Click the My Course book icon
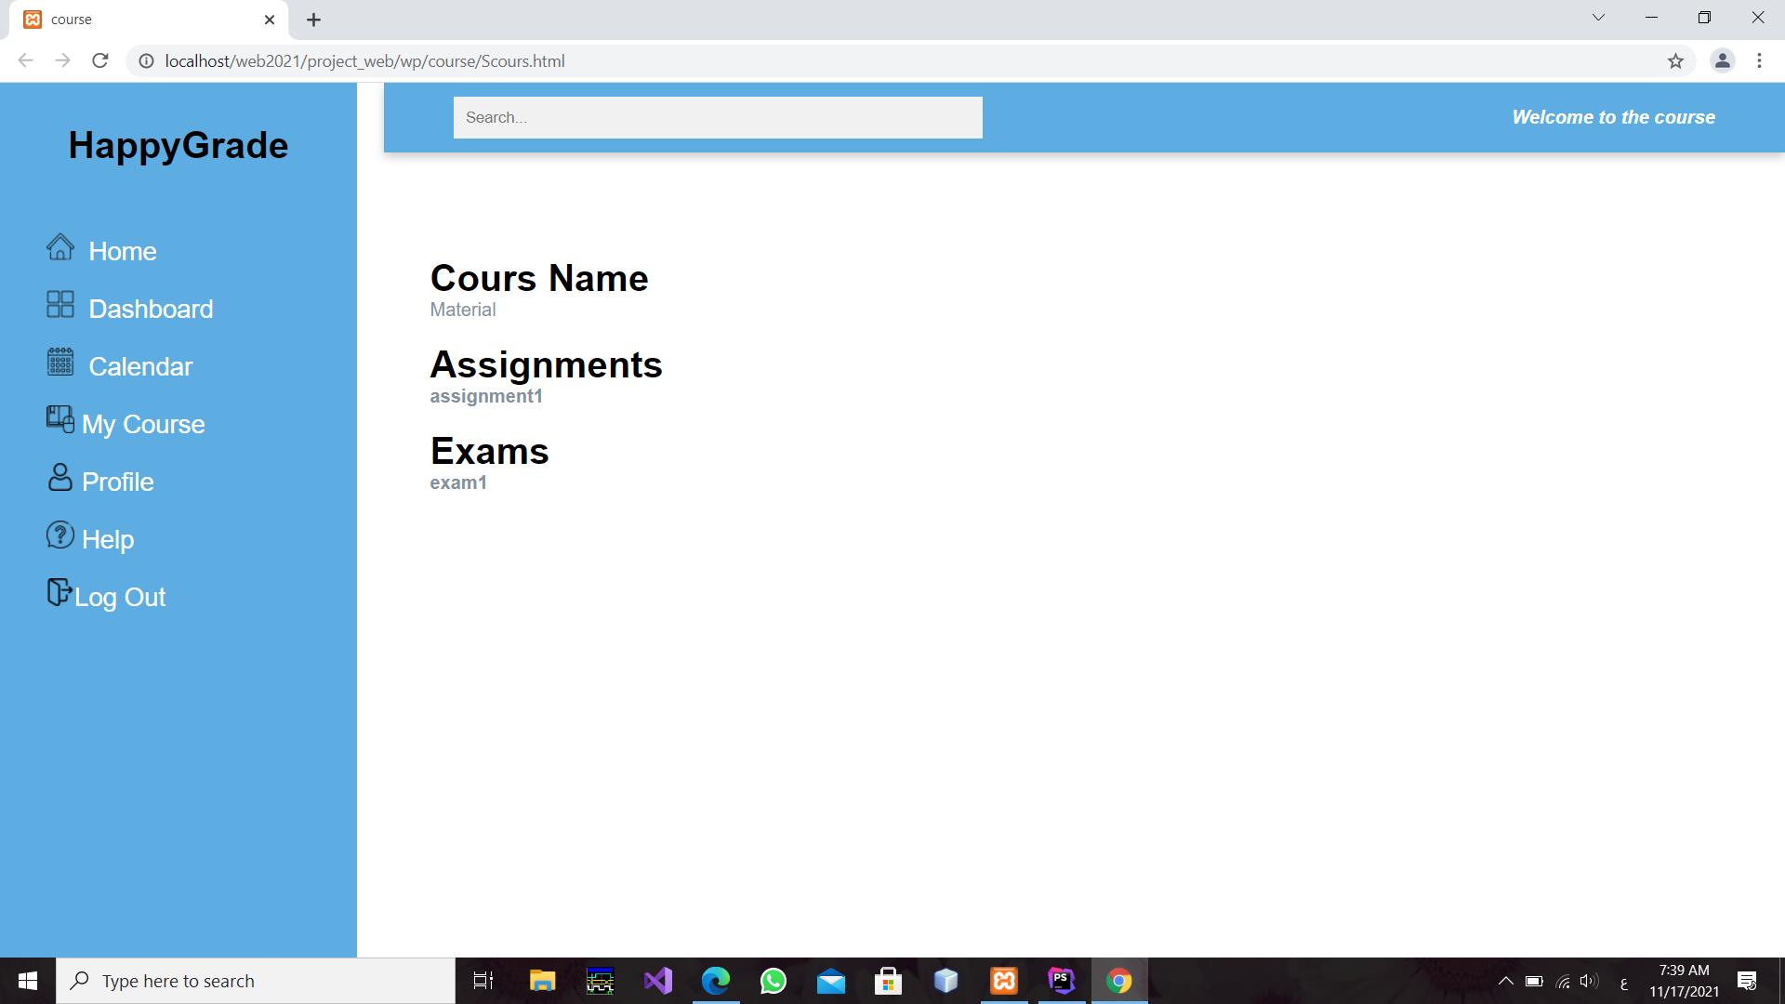 coord(59,419)
